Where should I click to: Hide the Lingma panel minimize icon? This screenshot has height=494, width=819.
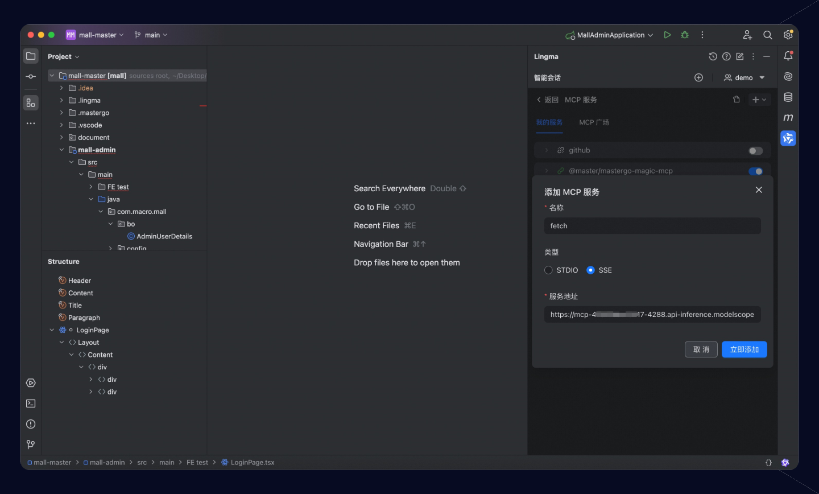(767, 56)
